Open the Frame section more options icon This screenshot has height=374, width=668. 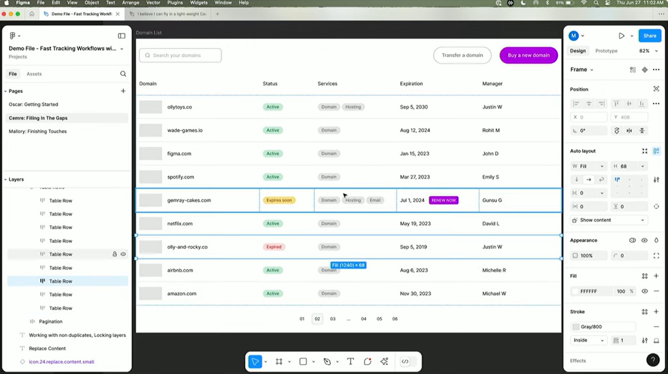[x=656, y=70]
